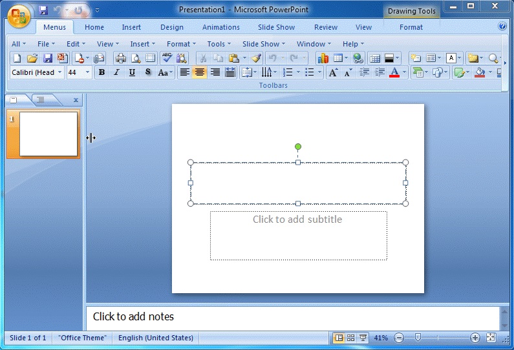Image resolution: width=514 pixels, height=350 pixels.
Task: Select slide 1 thumbnail in panel
Action: pyautogui.click(x=48, y=134)
